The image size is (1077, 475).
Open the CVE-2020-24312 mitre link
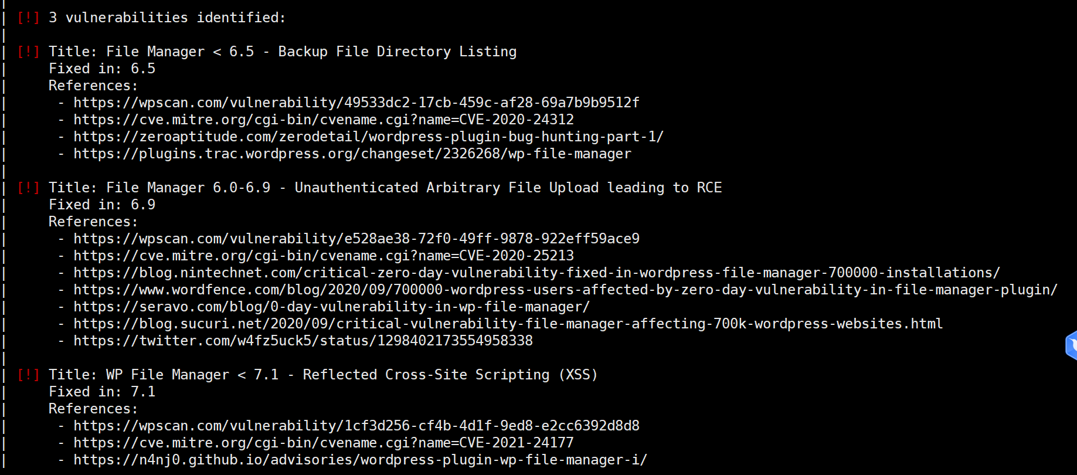[324, 120]
